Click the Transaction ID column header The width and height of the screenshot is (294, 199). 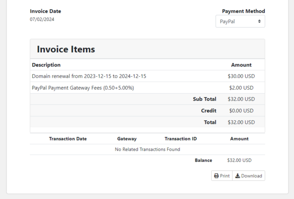[181, 139]
